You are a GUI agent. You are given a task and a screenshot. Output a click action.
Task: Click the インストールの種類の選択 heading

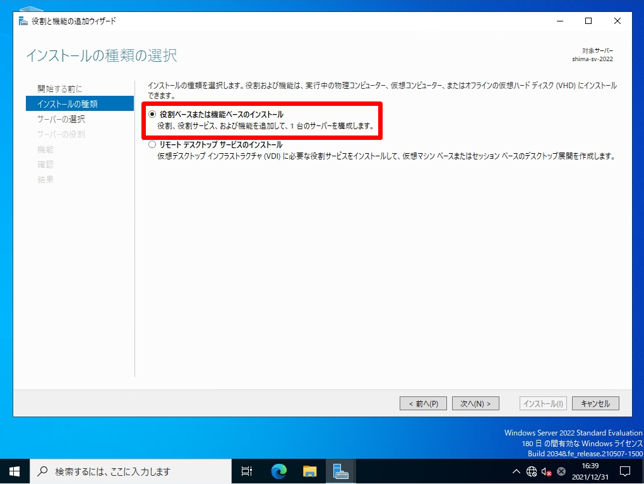pyautogui.click(x=102, y=55)
